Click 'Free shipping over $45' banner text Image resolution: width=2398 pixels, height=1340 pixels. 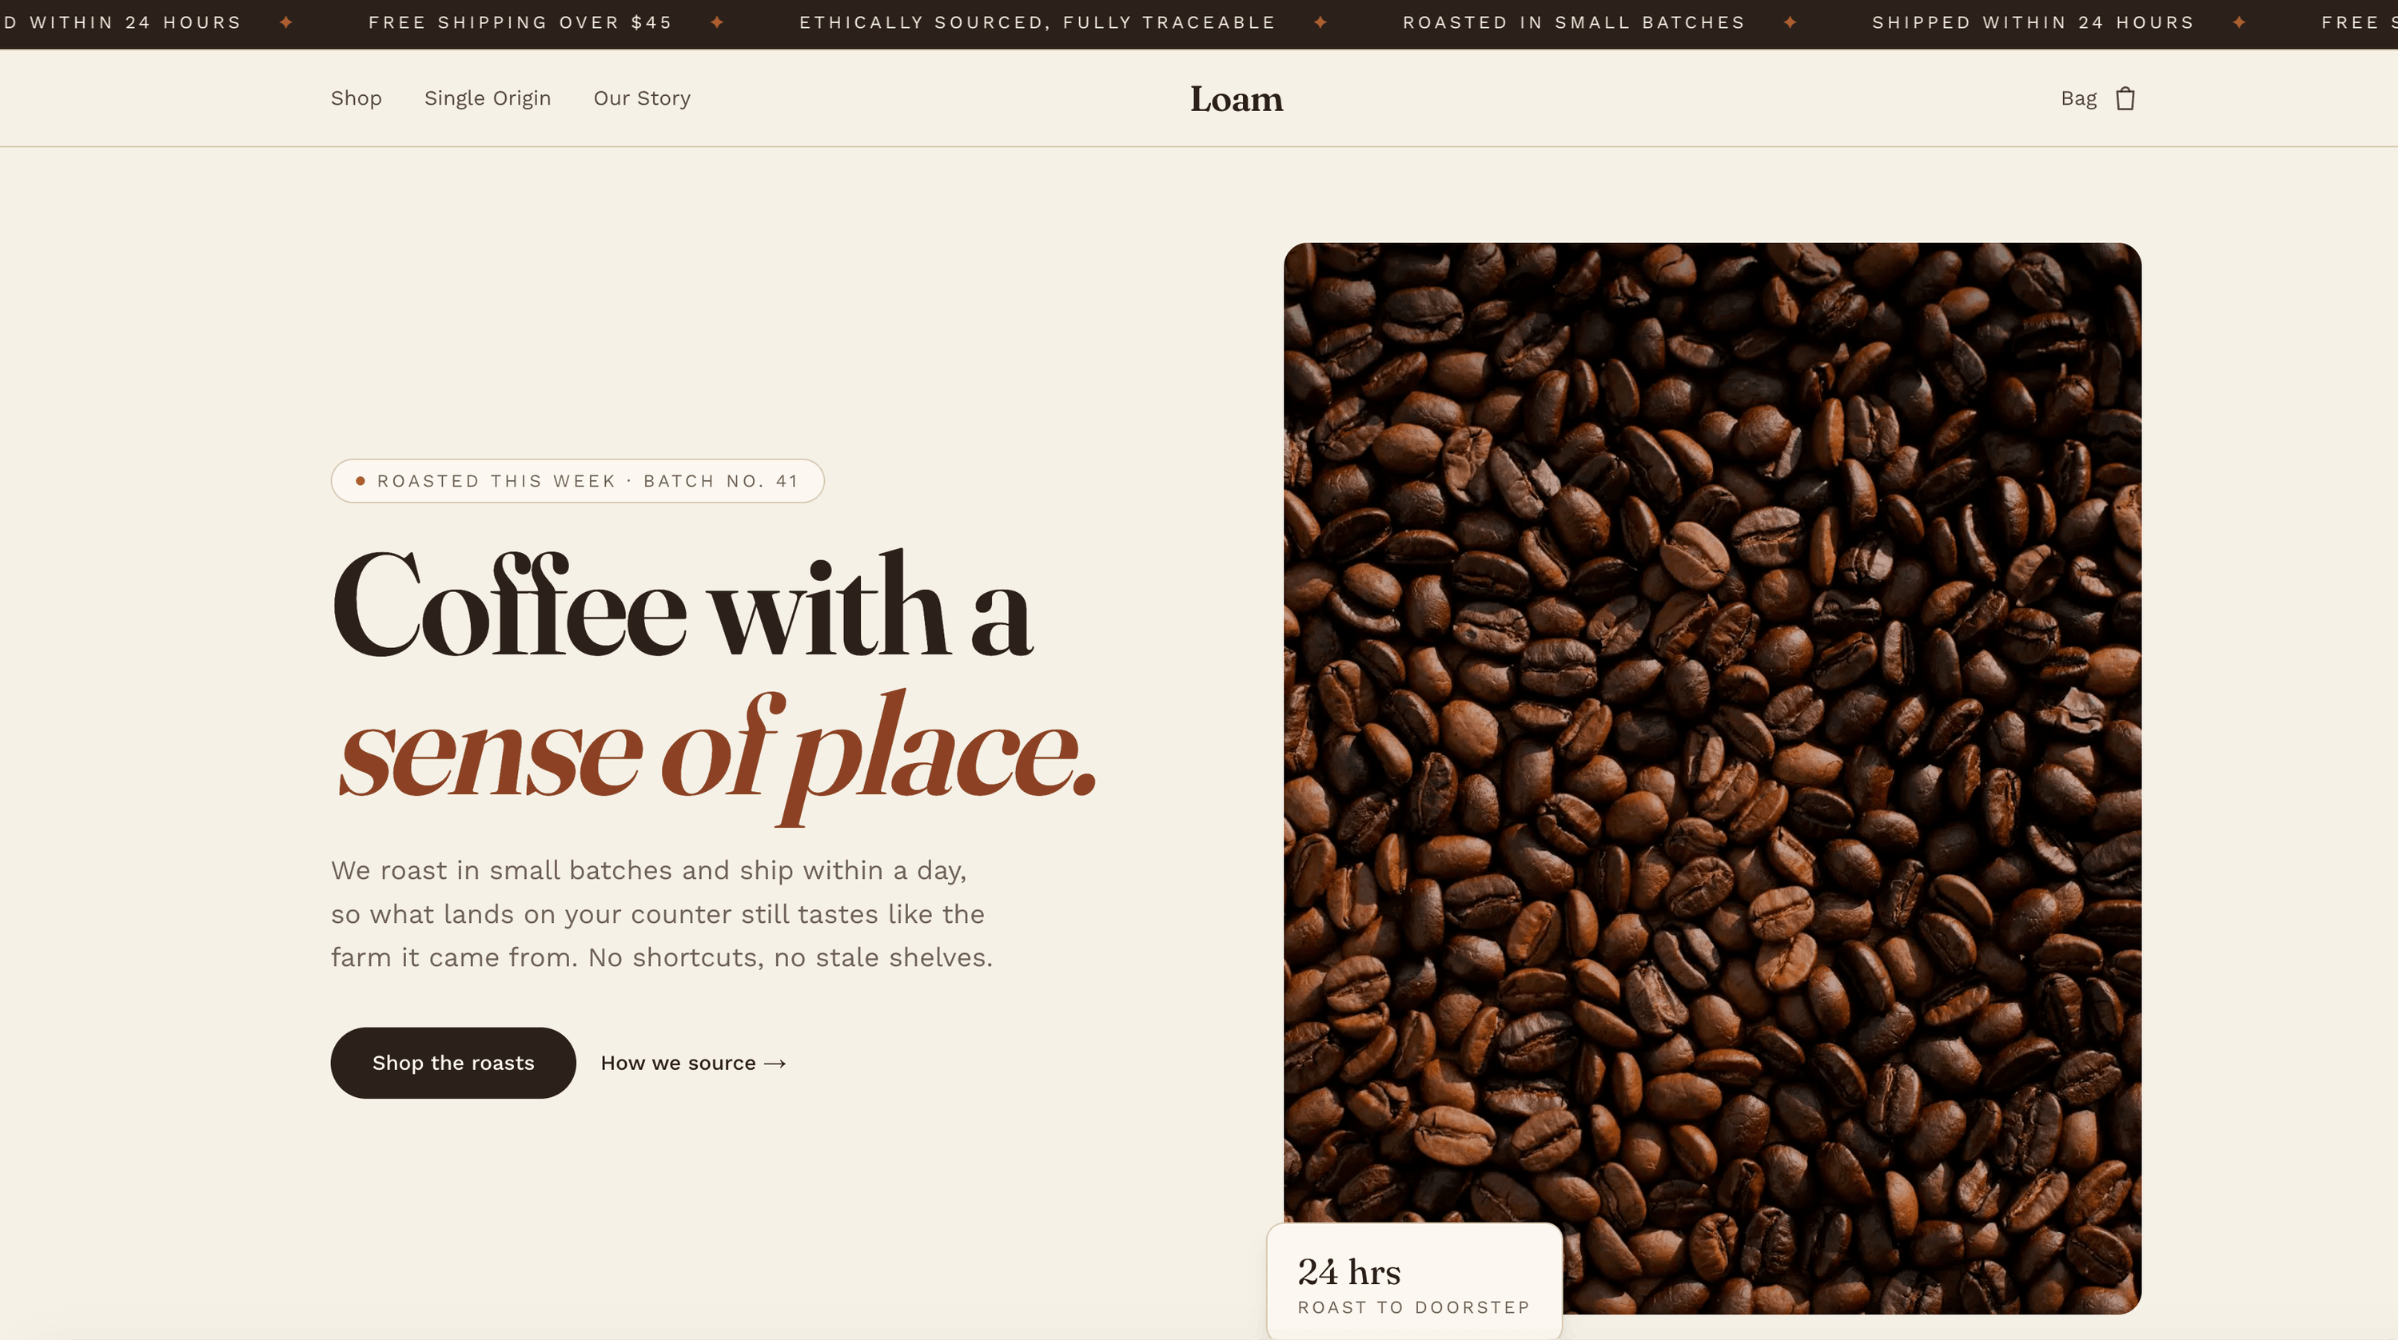[520, 22]
